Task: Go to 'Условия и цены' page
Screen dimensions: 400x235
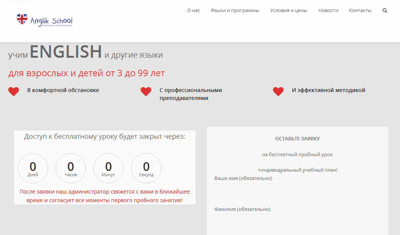Action: pyautogui.click(x=288, y=11)
